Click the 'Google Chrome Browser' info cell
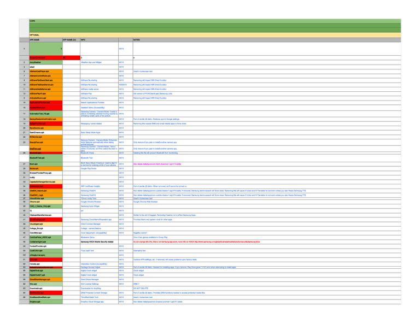420x324 pixels. tap(99, 202)
